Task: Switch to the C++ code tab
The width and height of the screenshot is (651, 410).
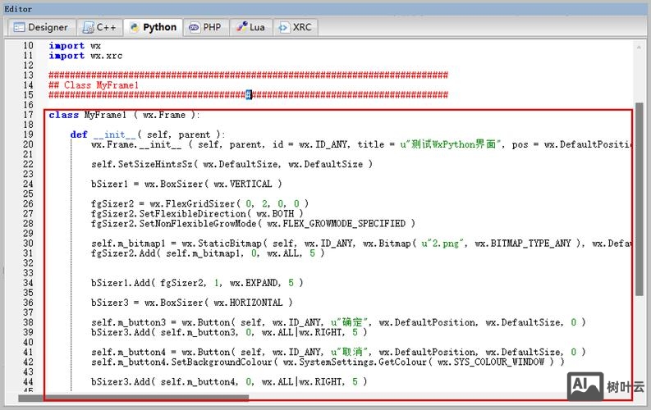Action: point(100,27)
